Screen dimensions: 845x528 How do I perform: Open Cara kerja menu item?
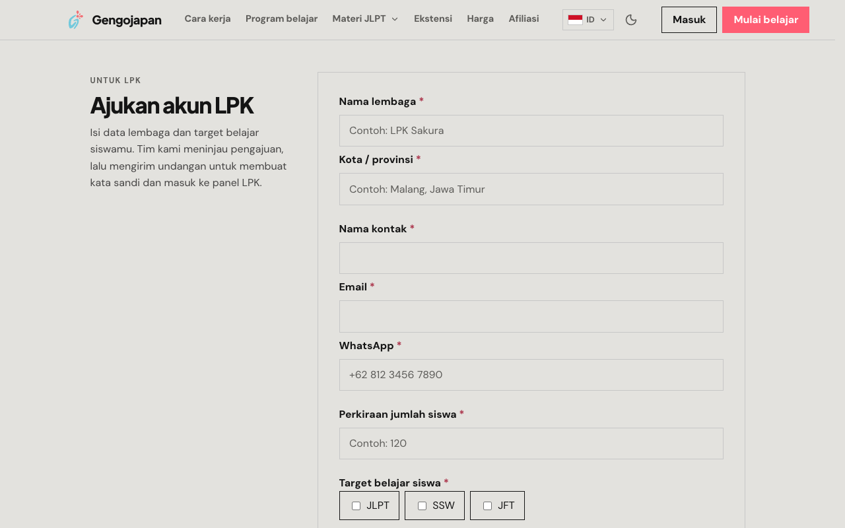208,19
